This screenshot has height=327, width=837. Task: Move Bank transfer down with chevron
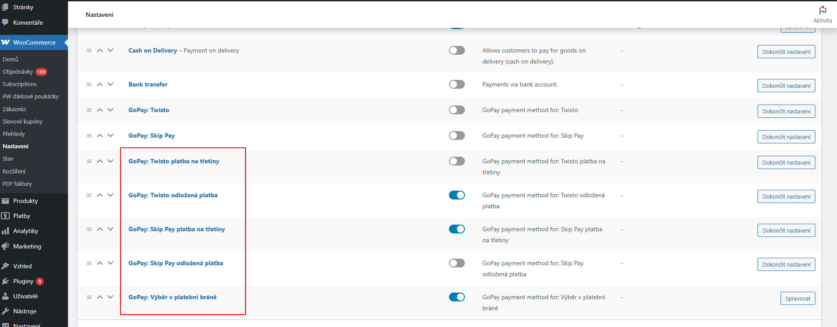[110, 84]
